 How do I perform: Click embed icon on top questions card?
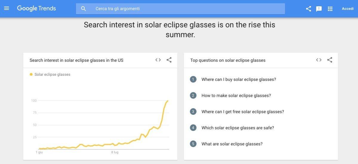click(x=319, y=60)
